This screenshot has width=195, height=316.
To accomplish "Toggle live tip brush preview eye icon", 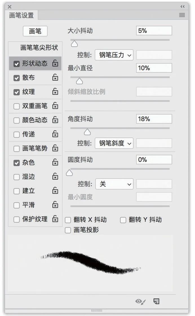I will pos(140,302).
